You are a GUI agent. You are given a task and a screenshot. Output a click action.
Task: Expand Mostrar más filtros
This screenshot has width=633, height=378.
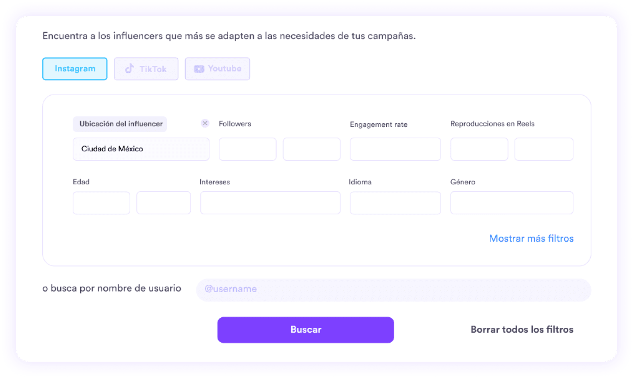coord(531,238)
